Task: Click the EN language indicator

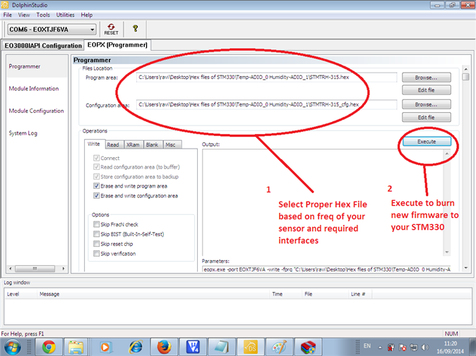Action: (367, 345)
